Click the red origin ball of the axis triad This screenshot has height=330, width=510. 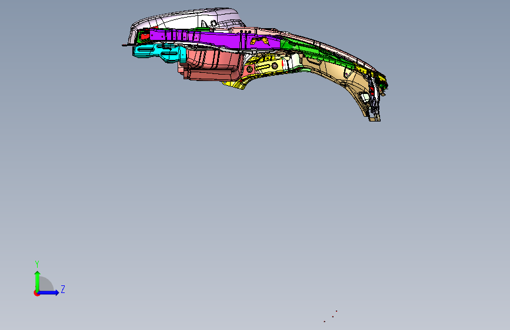[x=36, y=293]
